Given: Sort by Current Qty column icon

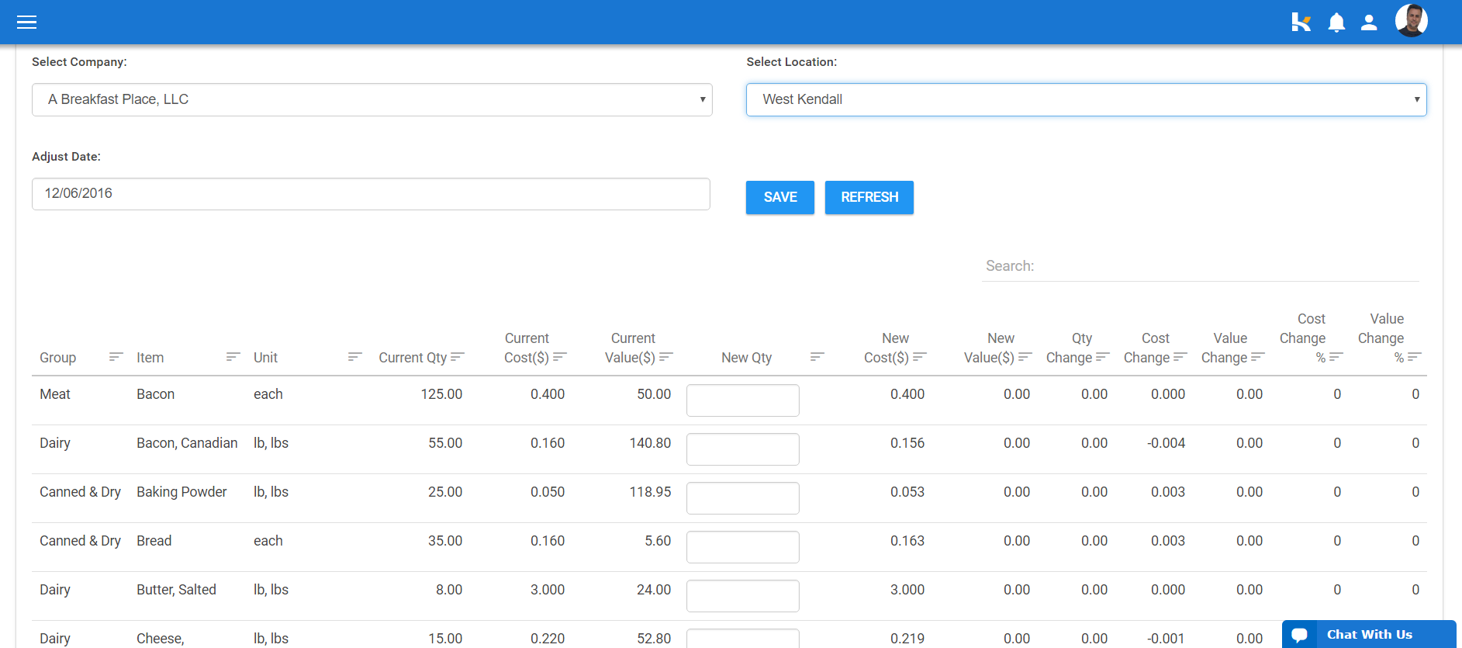Looking at the screenshot, I should point(458,357).
